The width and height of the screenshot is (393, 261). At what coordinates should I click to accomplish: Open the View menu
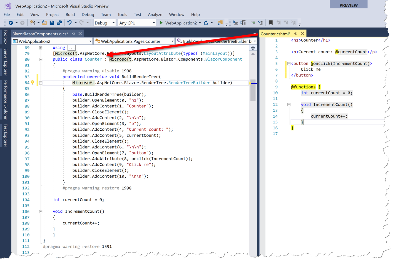click(35, 14)
